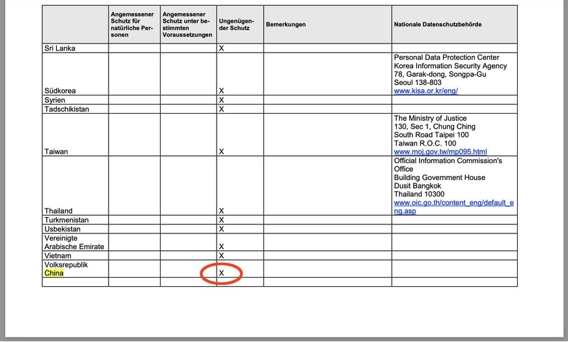This screenshot has height=342, width=568.
Task: Open the www.kisa.or.kr/eng/ link
Action: tap(426, 91)
